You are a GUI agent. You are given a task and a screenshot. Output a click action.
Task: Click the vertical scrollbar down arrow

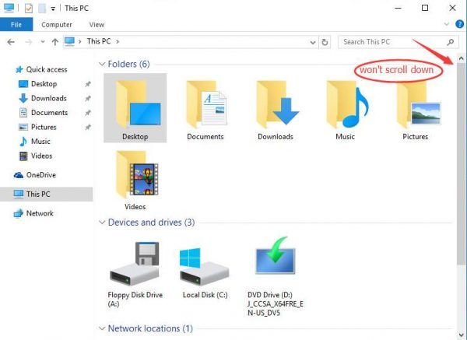click(x=461, y=333)
